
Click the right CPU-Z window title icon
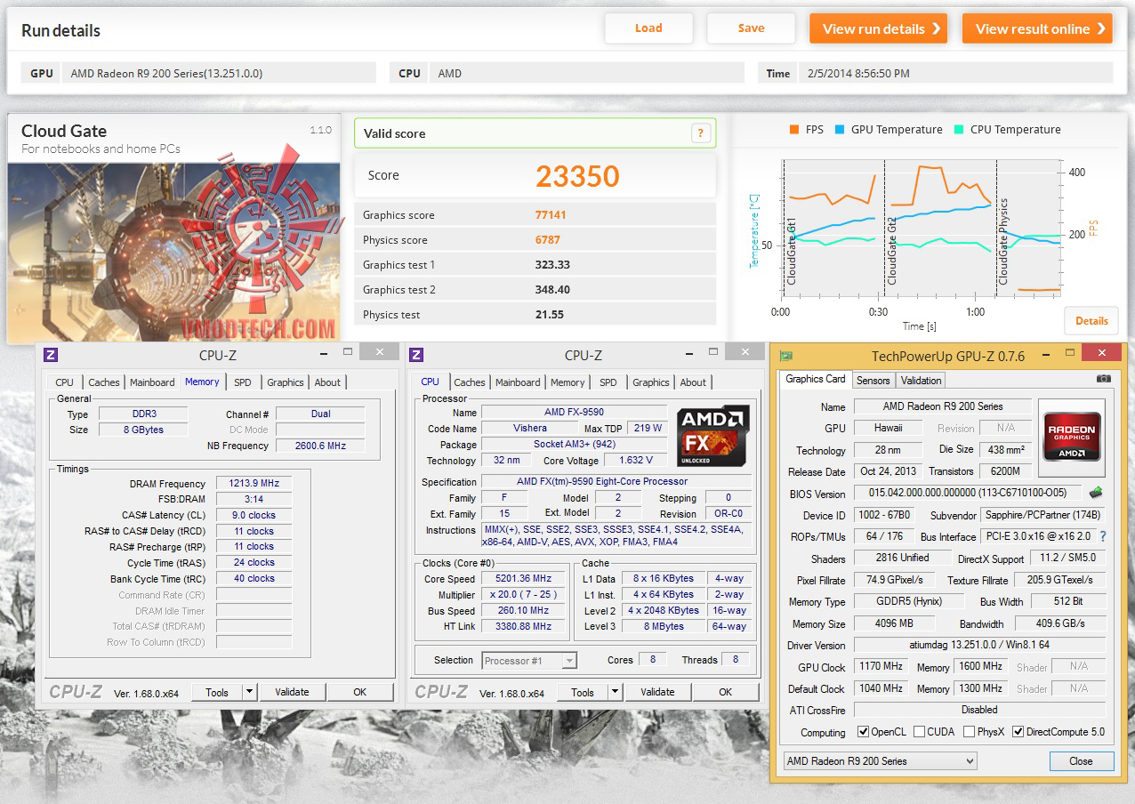416,355
